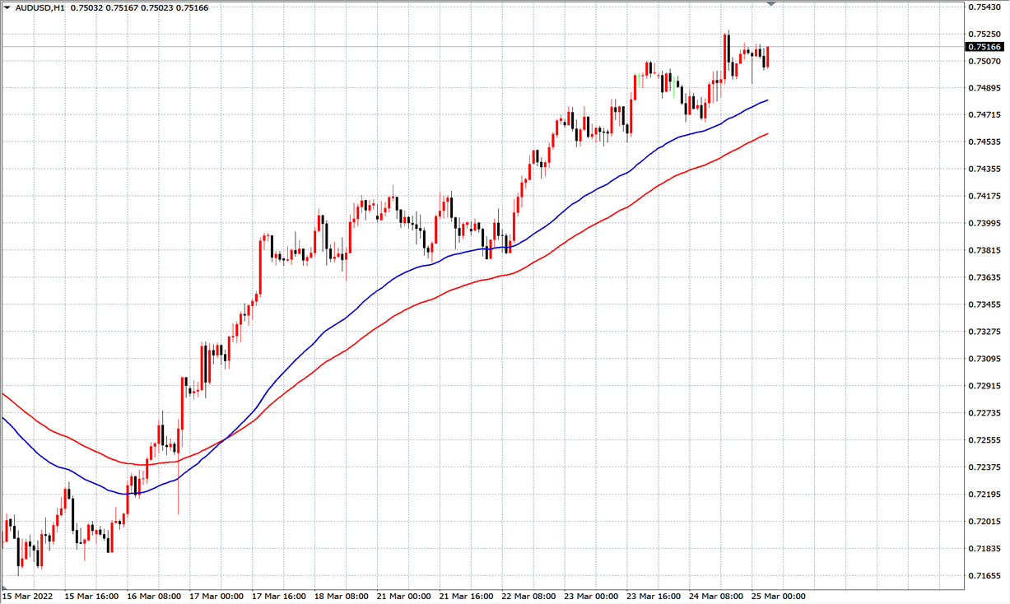Click the OHLC values next to chart title

point(139,7)
